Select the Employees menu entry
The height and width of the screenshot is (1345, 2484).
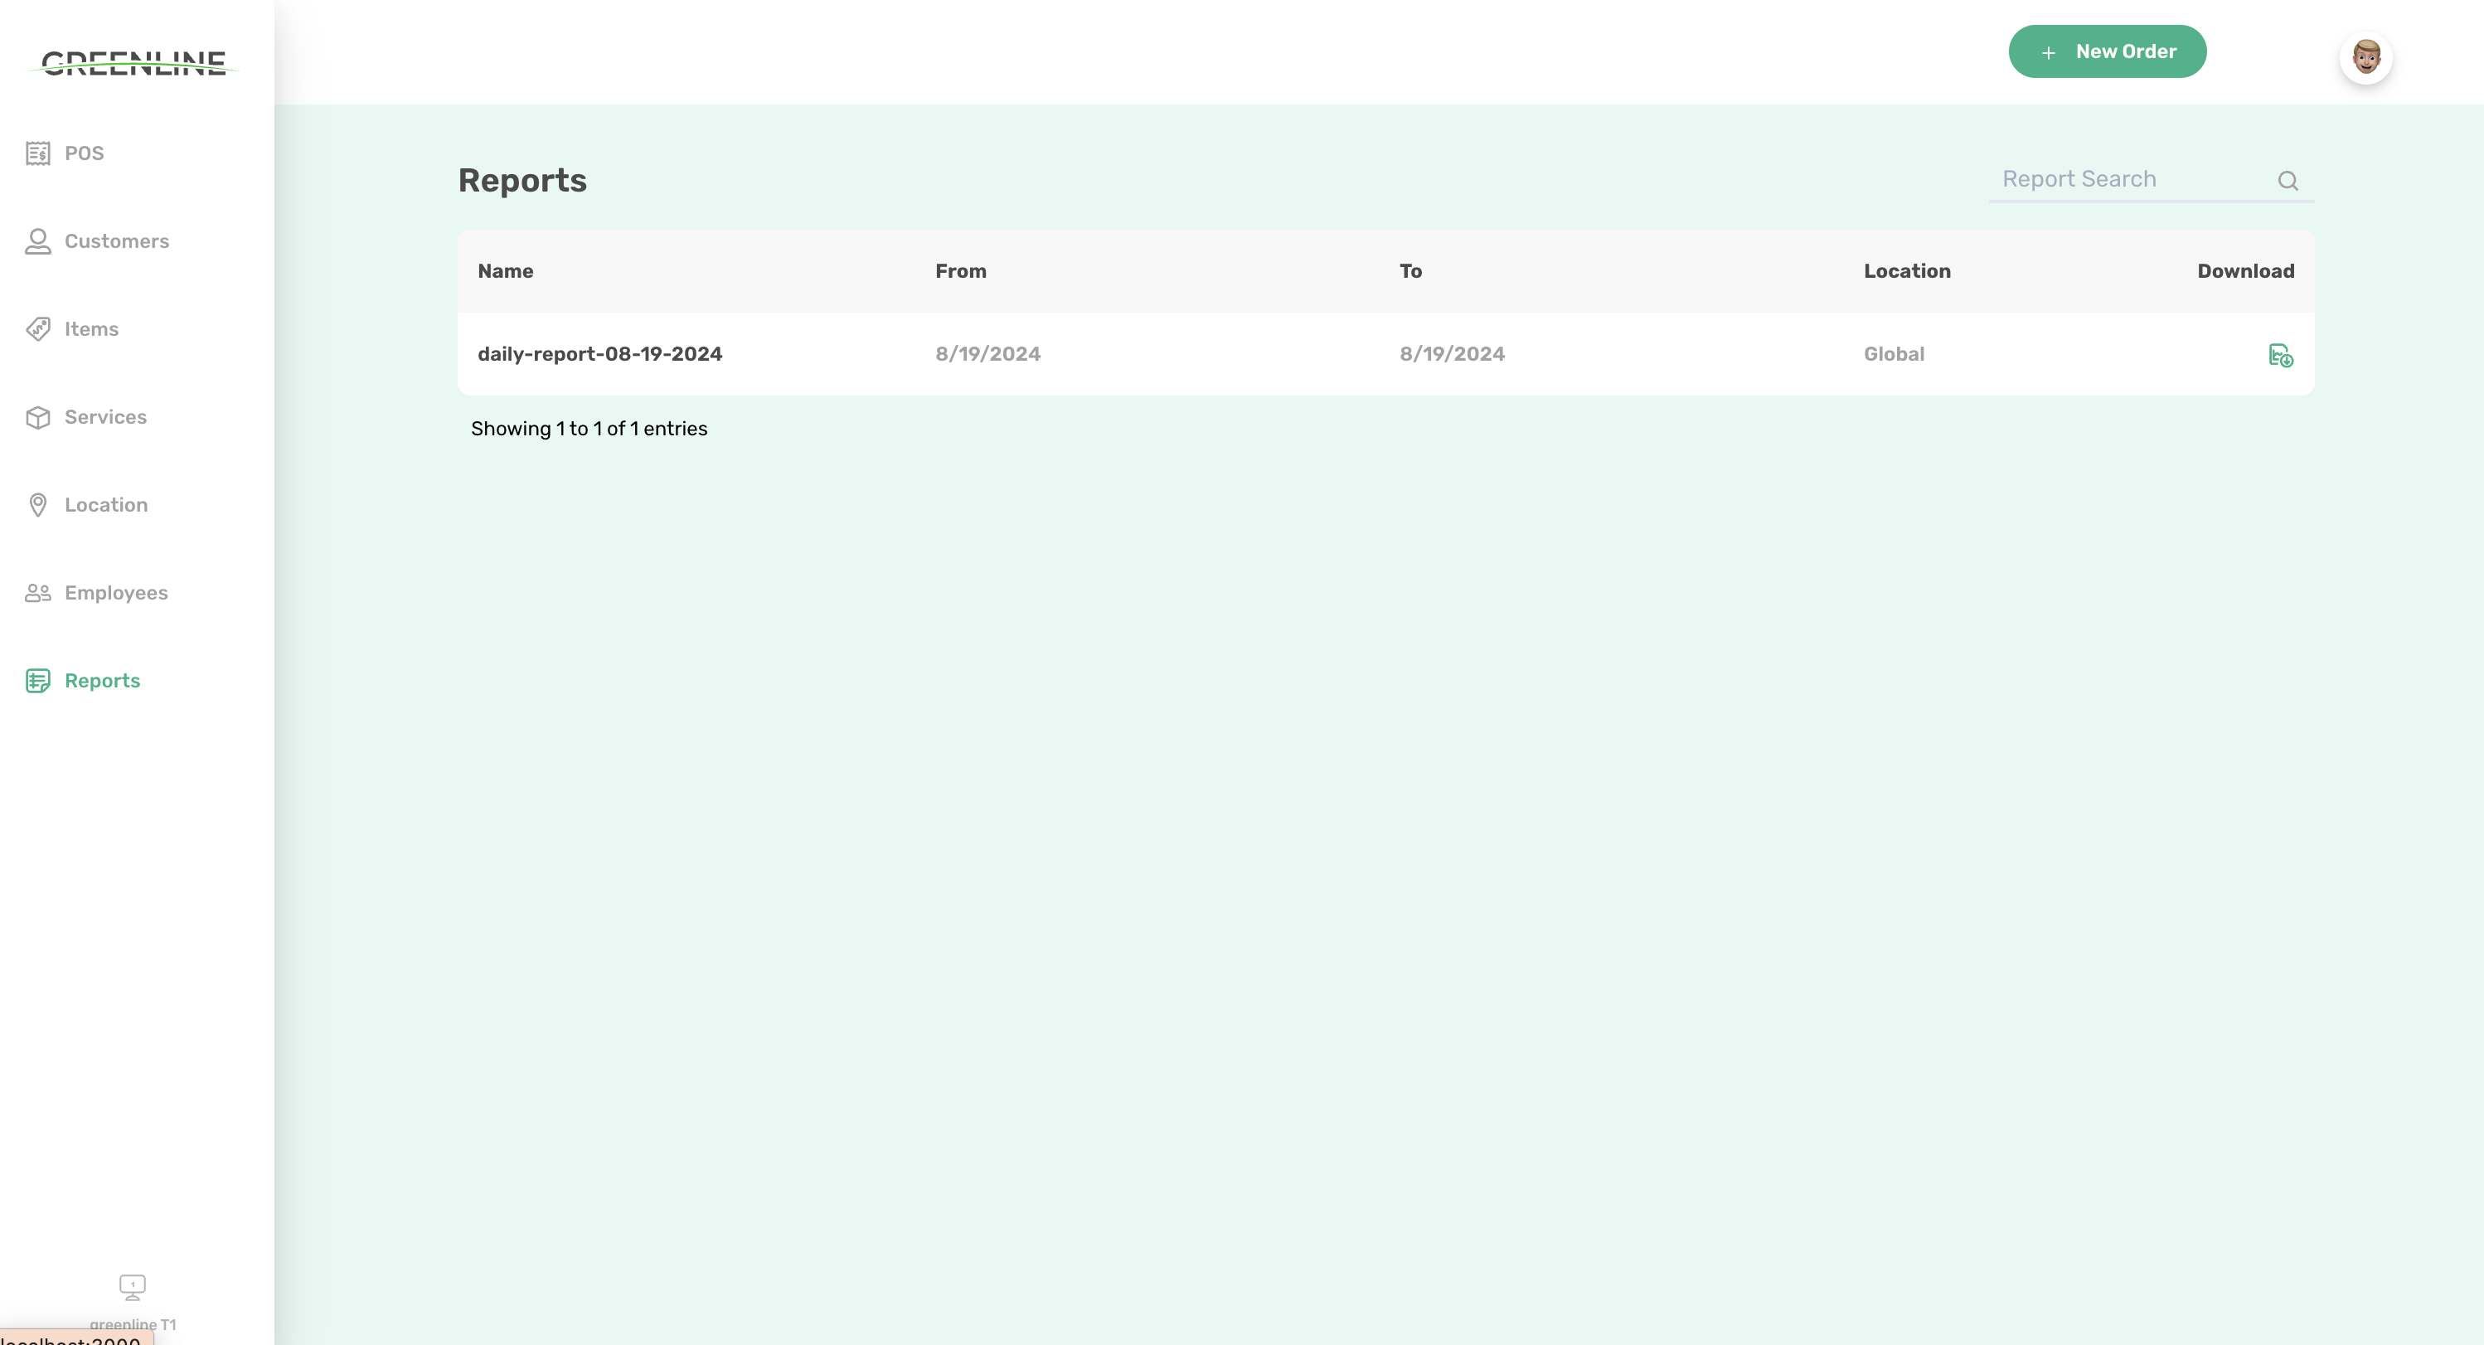[117, 592]
